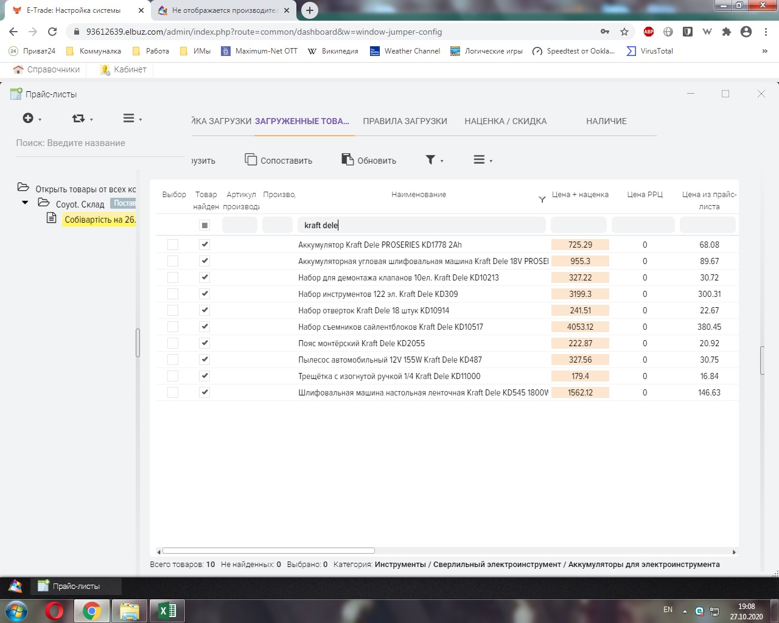The height and width of the screenshot is (623, 779).
Task: Open the AdBlock Plus extension icon
Action: [649, 32]
